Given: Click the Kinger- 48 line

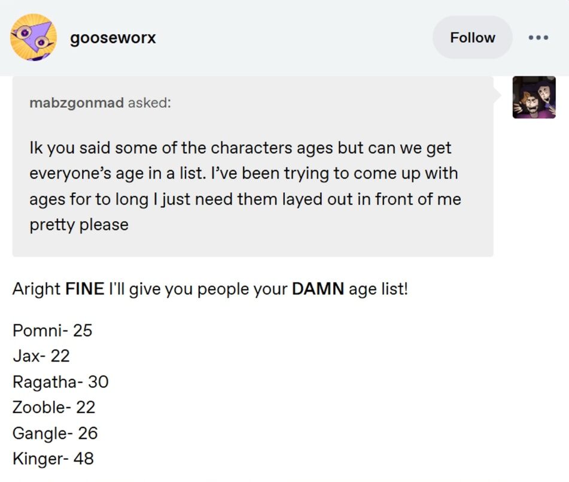Looking at the screenshot, I should (53, 459).
